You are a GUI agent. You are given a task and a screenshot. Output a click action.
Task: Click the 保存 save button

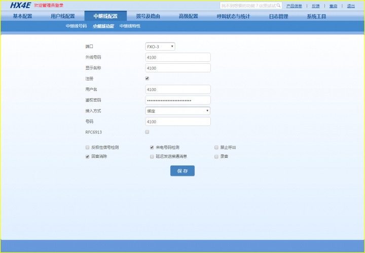182,171
